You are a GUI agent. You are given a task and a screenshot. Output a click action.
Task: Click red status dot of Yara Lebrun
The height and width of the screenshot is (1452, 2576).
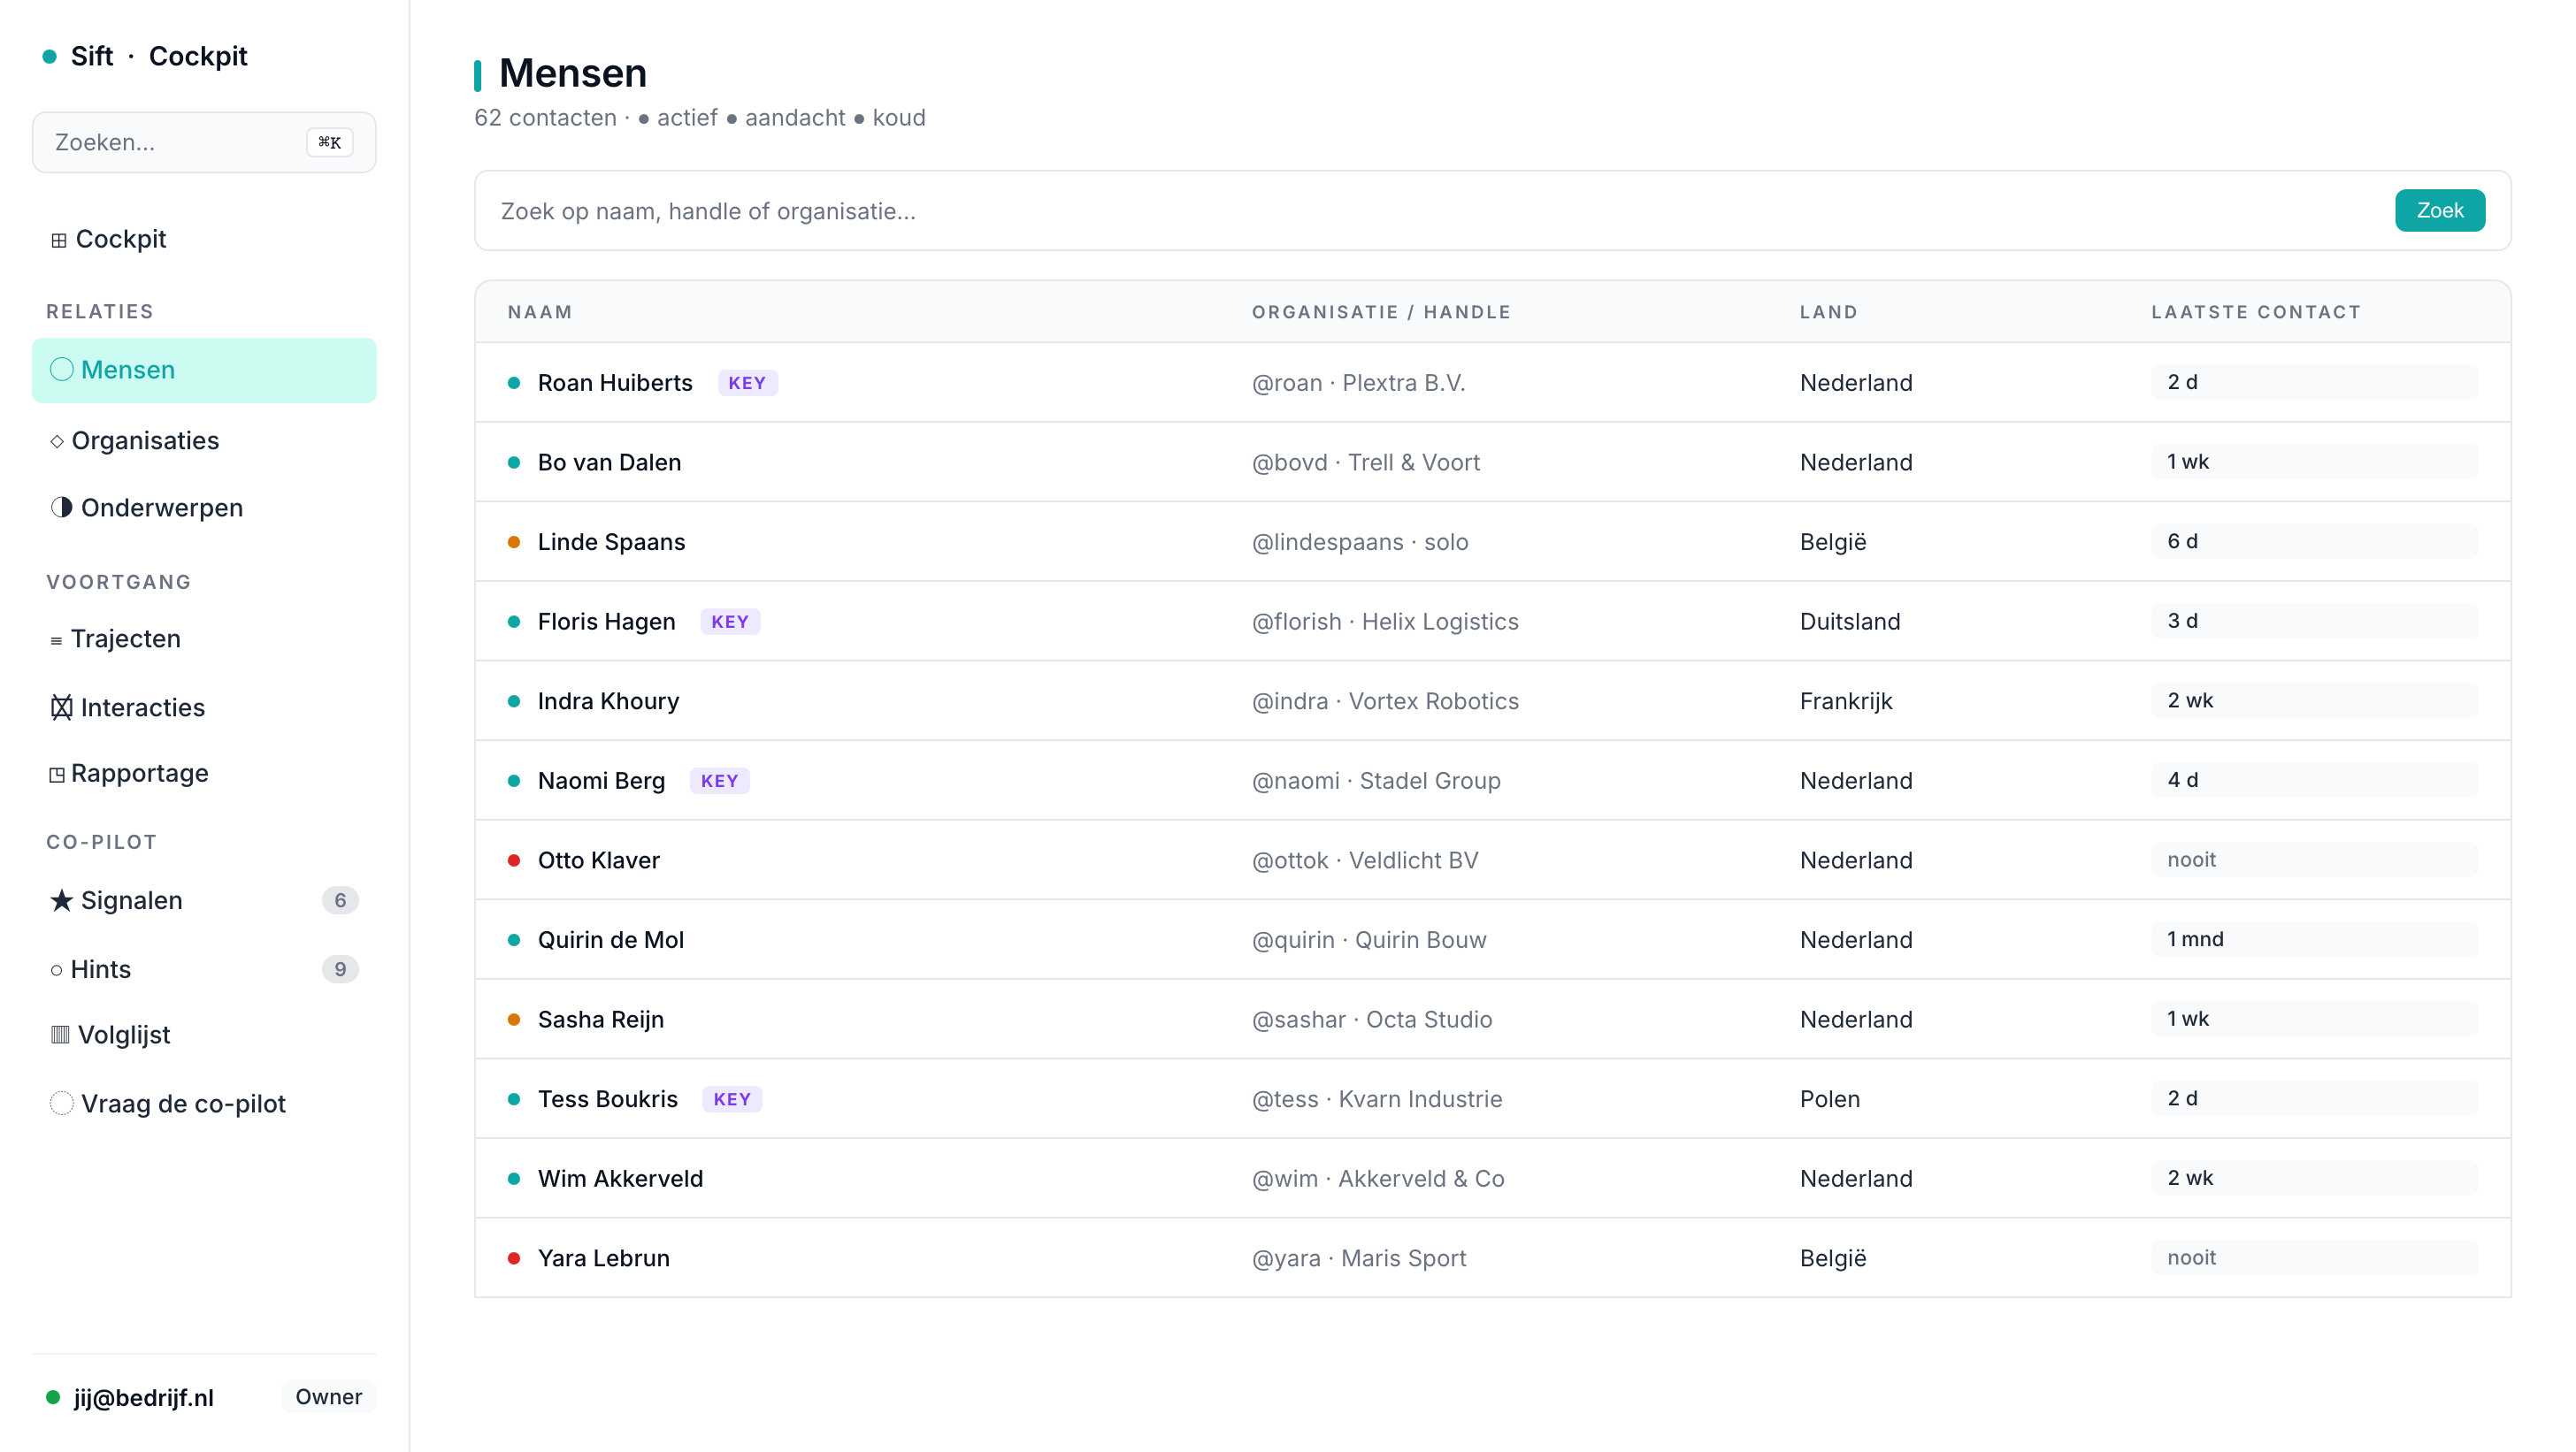(514, 1258)
